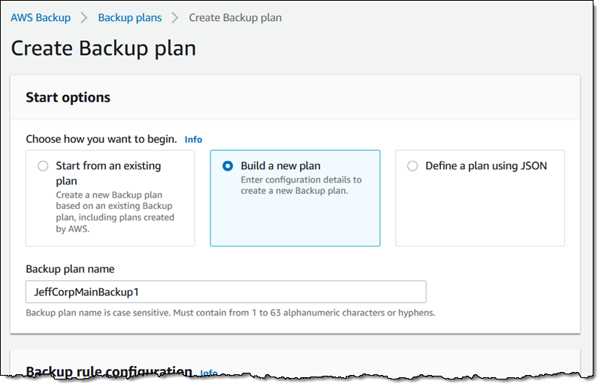Screen dimensions: 601x387
Task: Click the Choose how you want to begin text
Action: [x=101, y=140]
